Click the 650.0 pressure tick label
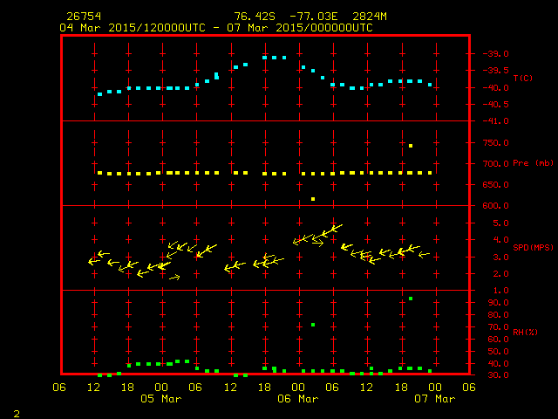Screen dimensions: 558x419 [496, 185]
